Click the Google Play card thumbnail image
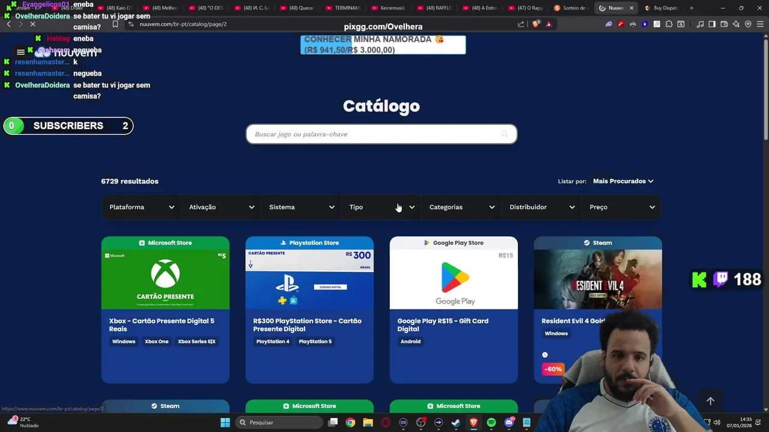The width and height of the screenshot is (769, 432). click(454, 279)
